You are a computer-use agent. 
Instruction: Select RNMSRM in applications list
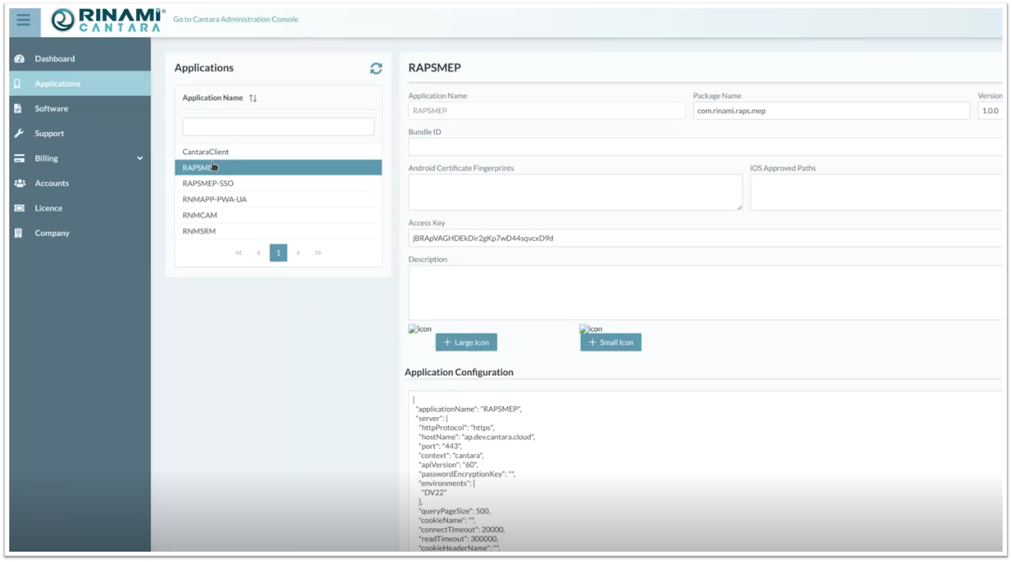278,231
